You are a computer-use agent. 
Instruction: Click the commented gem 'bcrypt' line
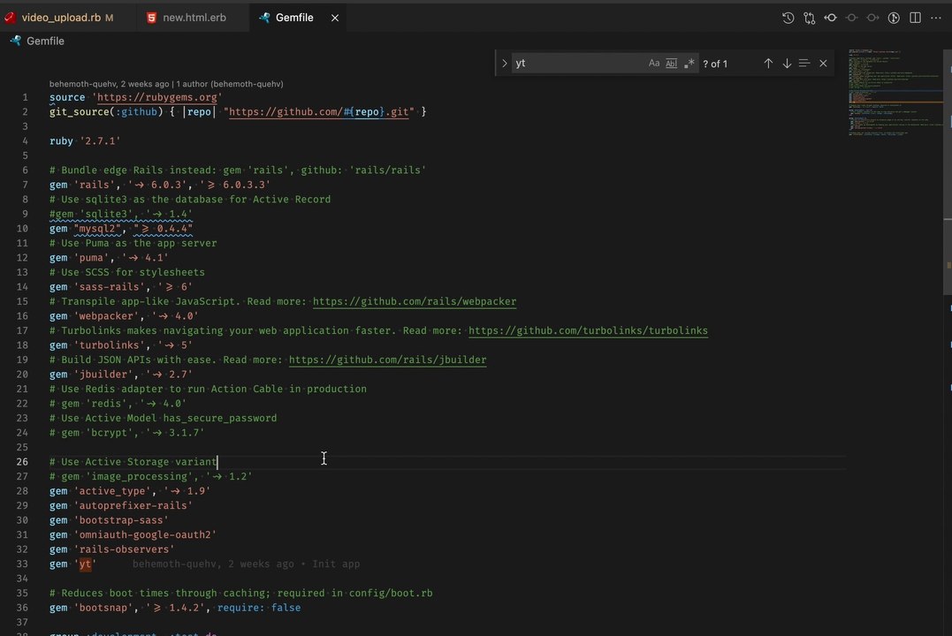[127, 433]
